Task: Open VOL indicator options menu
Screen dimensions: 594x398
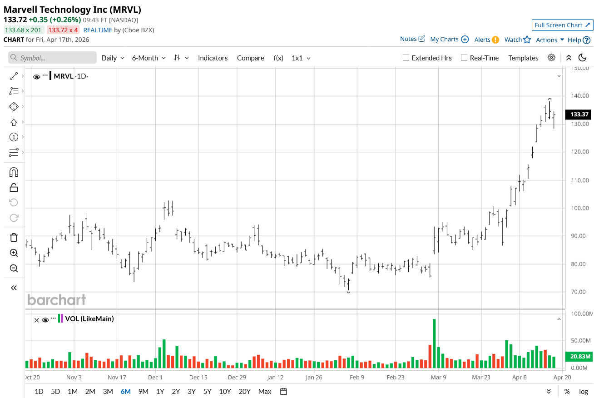Action: 54,318
